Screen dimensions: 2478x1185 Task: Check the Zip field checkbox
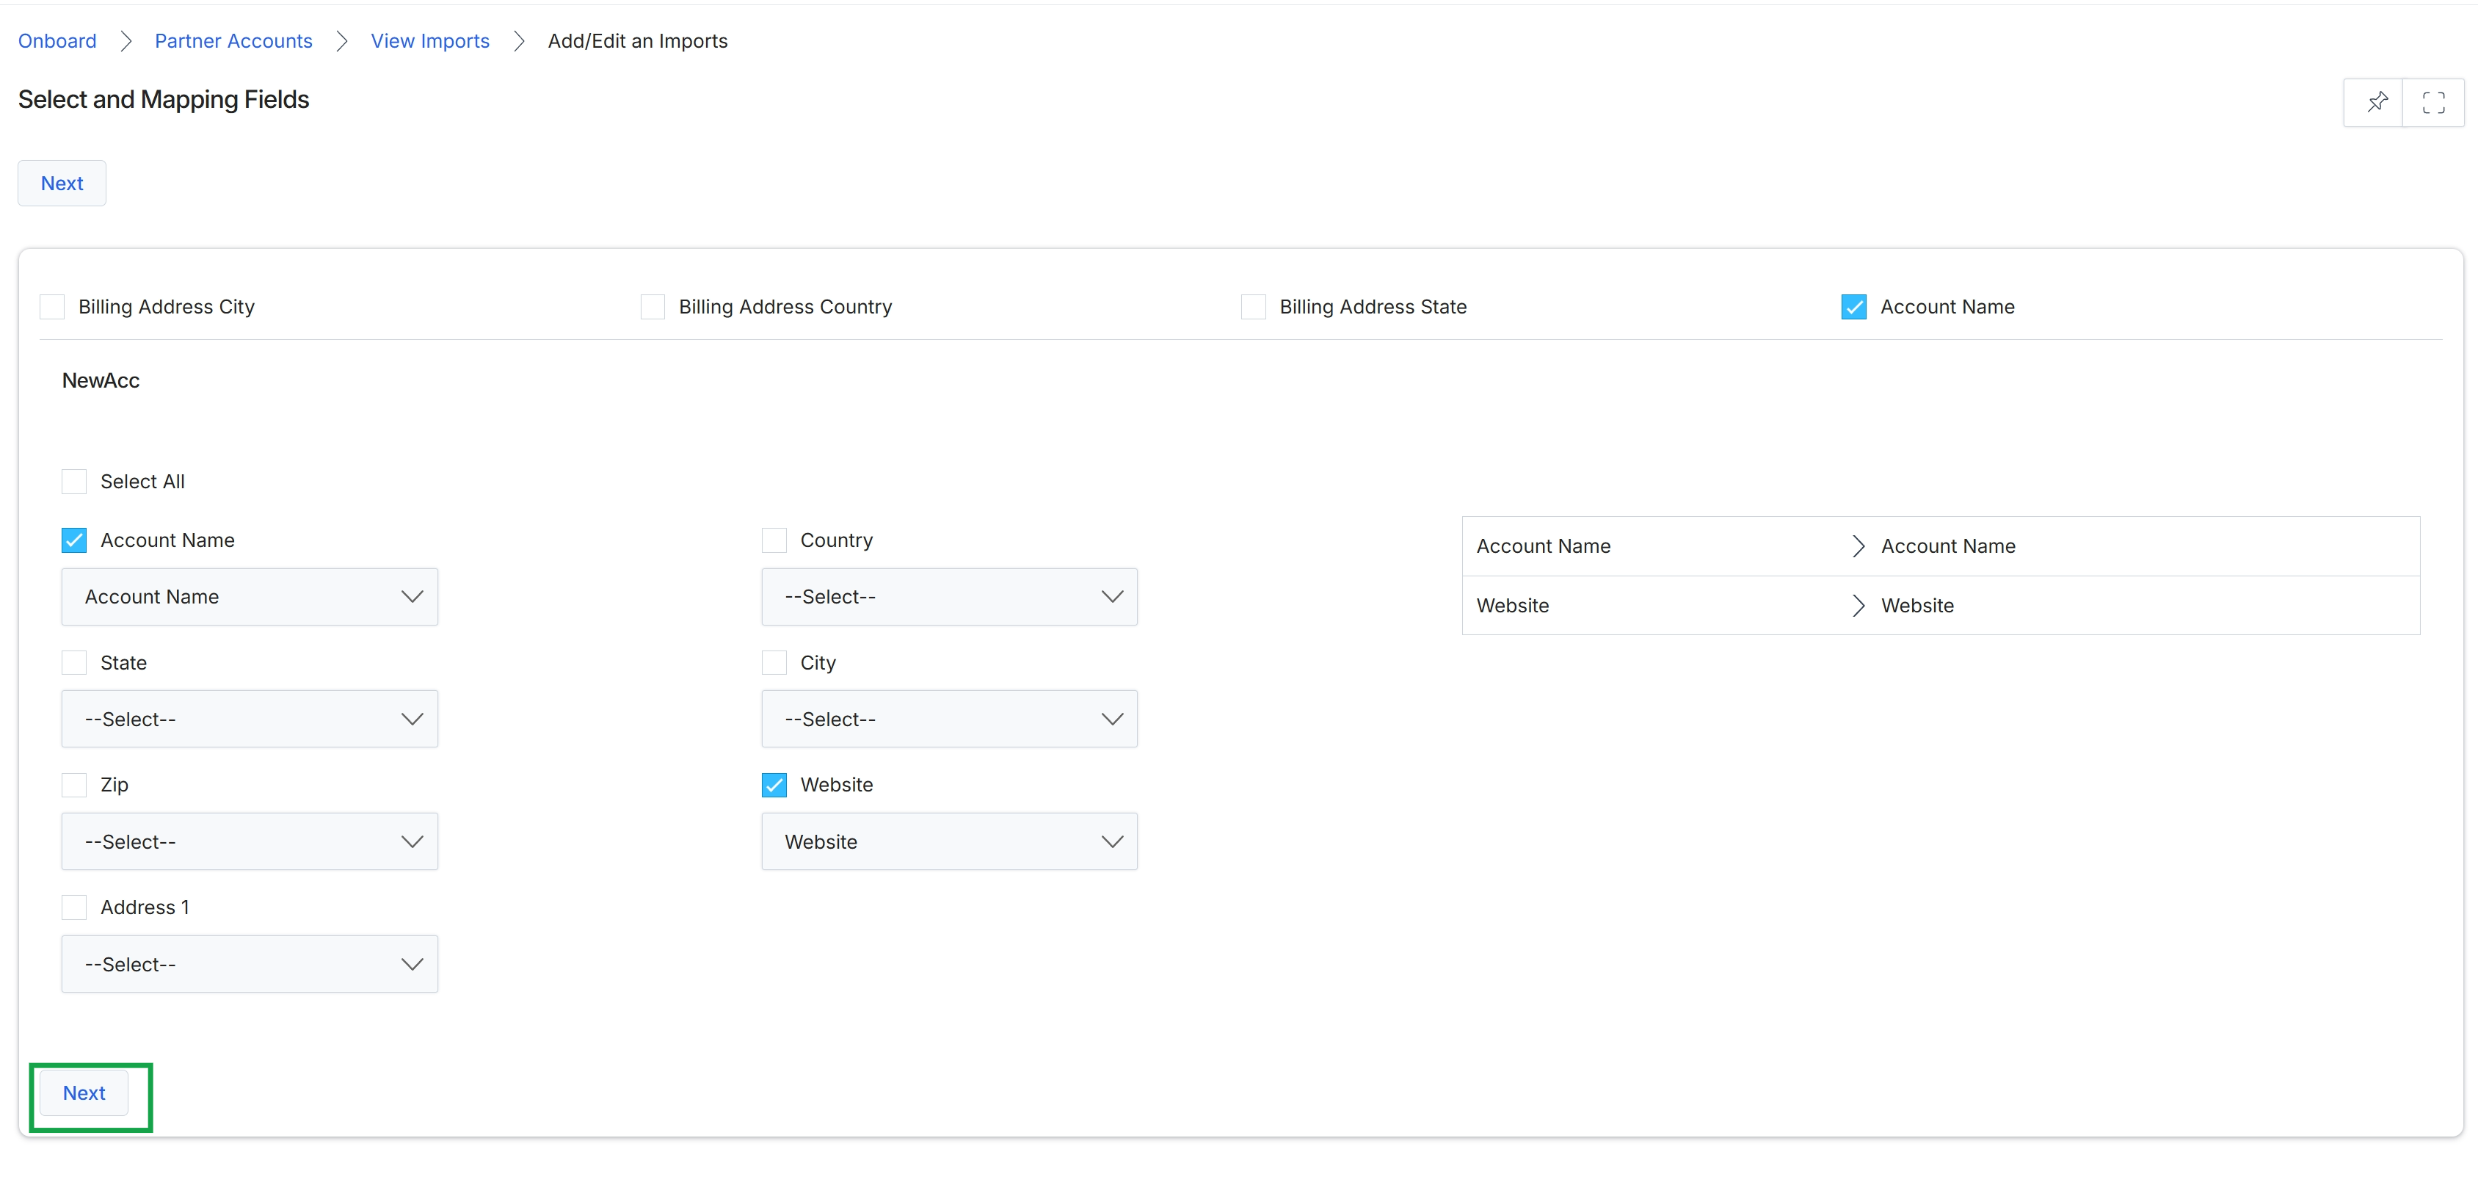point(74,785)
